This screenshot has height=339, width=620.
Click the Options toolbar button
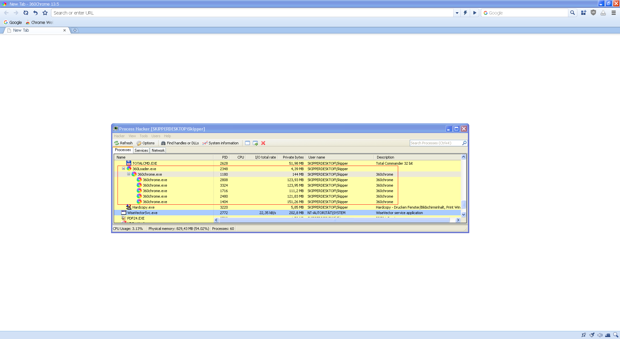[x=146, y=143]
